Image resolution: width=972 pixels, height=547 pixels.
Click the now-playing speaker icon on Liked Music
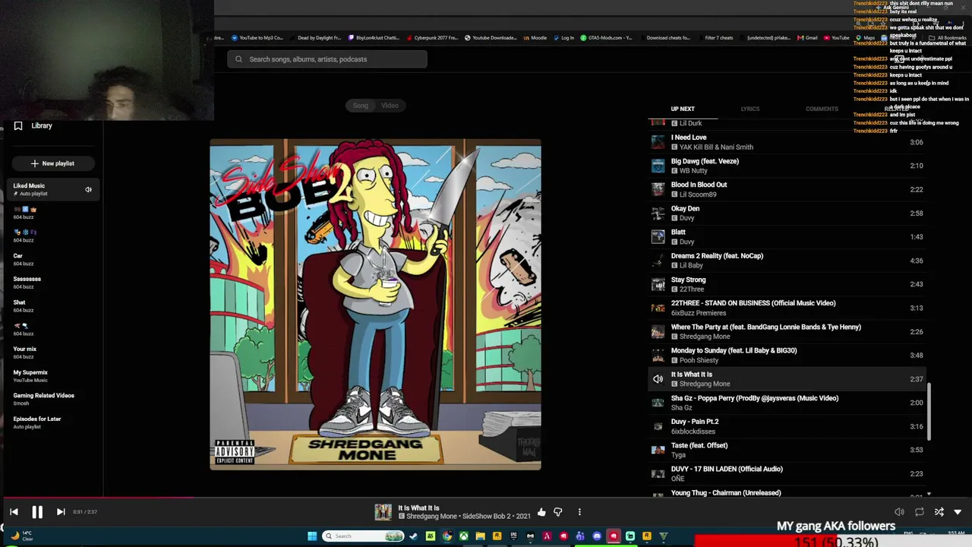88,189
